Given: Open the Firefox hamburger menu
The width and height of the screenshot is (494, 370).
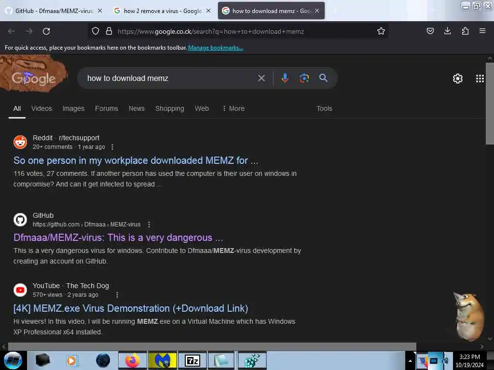Looking at the screenshot, I should coord(482,31).
